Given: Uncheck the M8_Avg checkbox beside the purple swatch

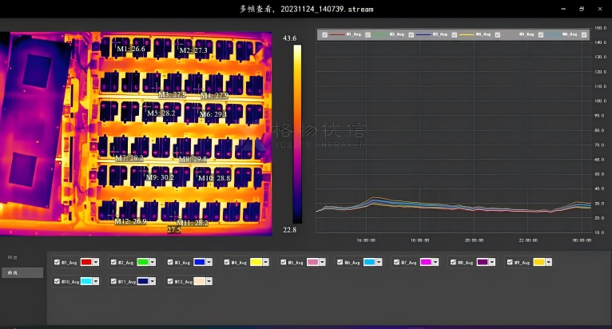Looking at the screenshot, I should tap(453, 262).
